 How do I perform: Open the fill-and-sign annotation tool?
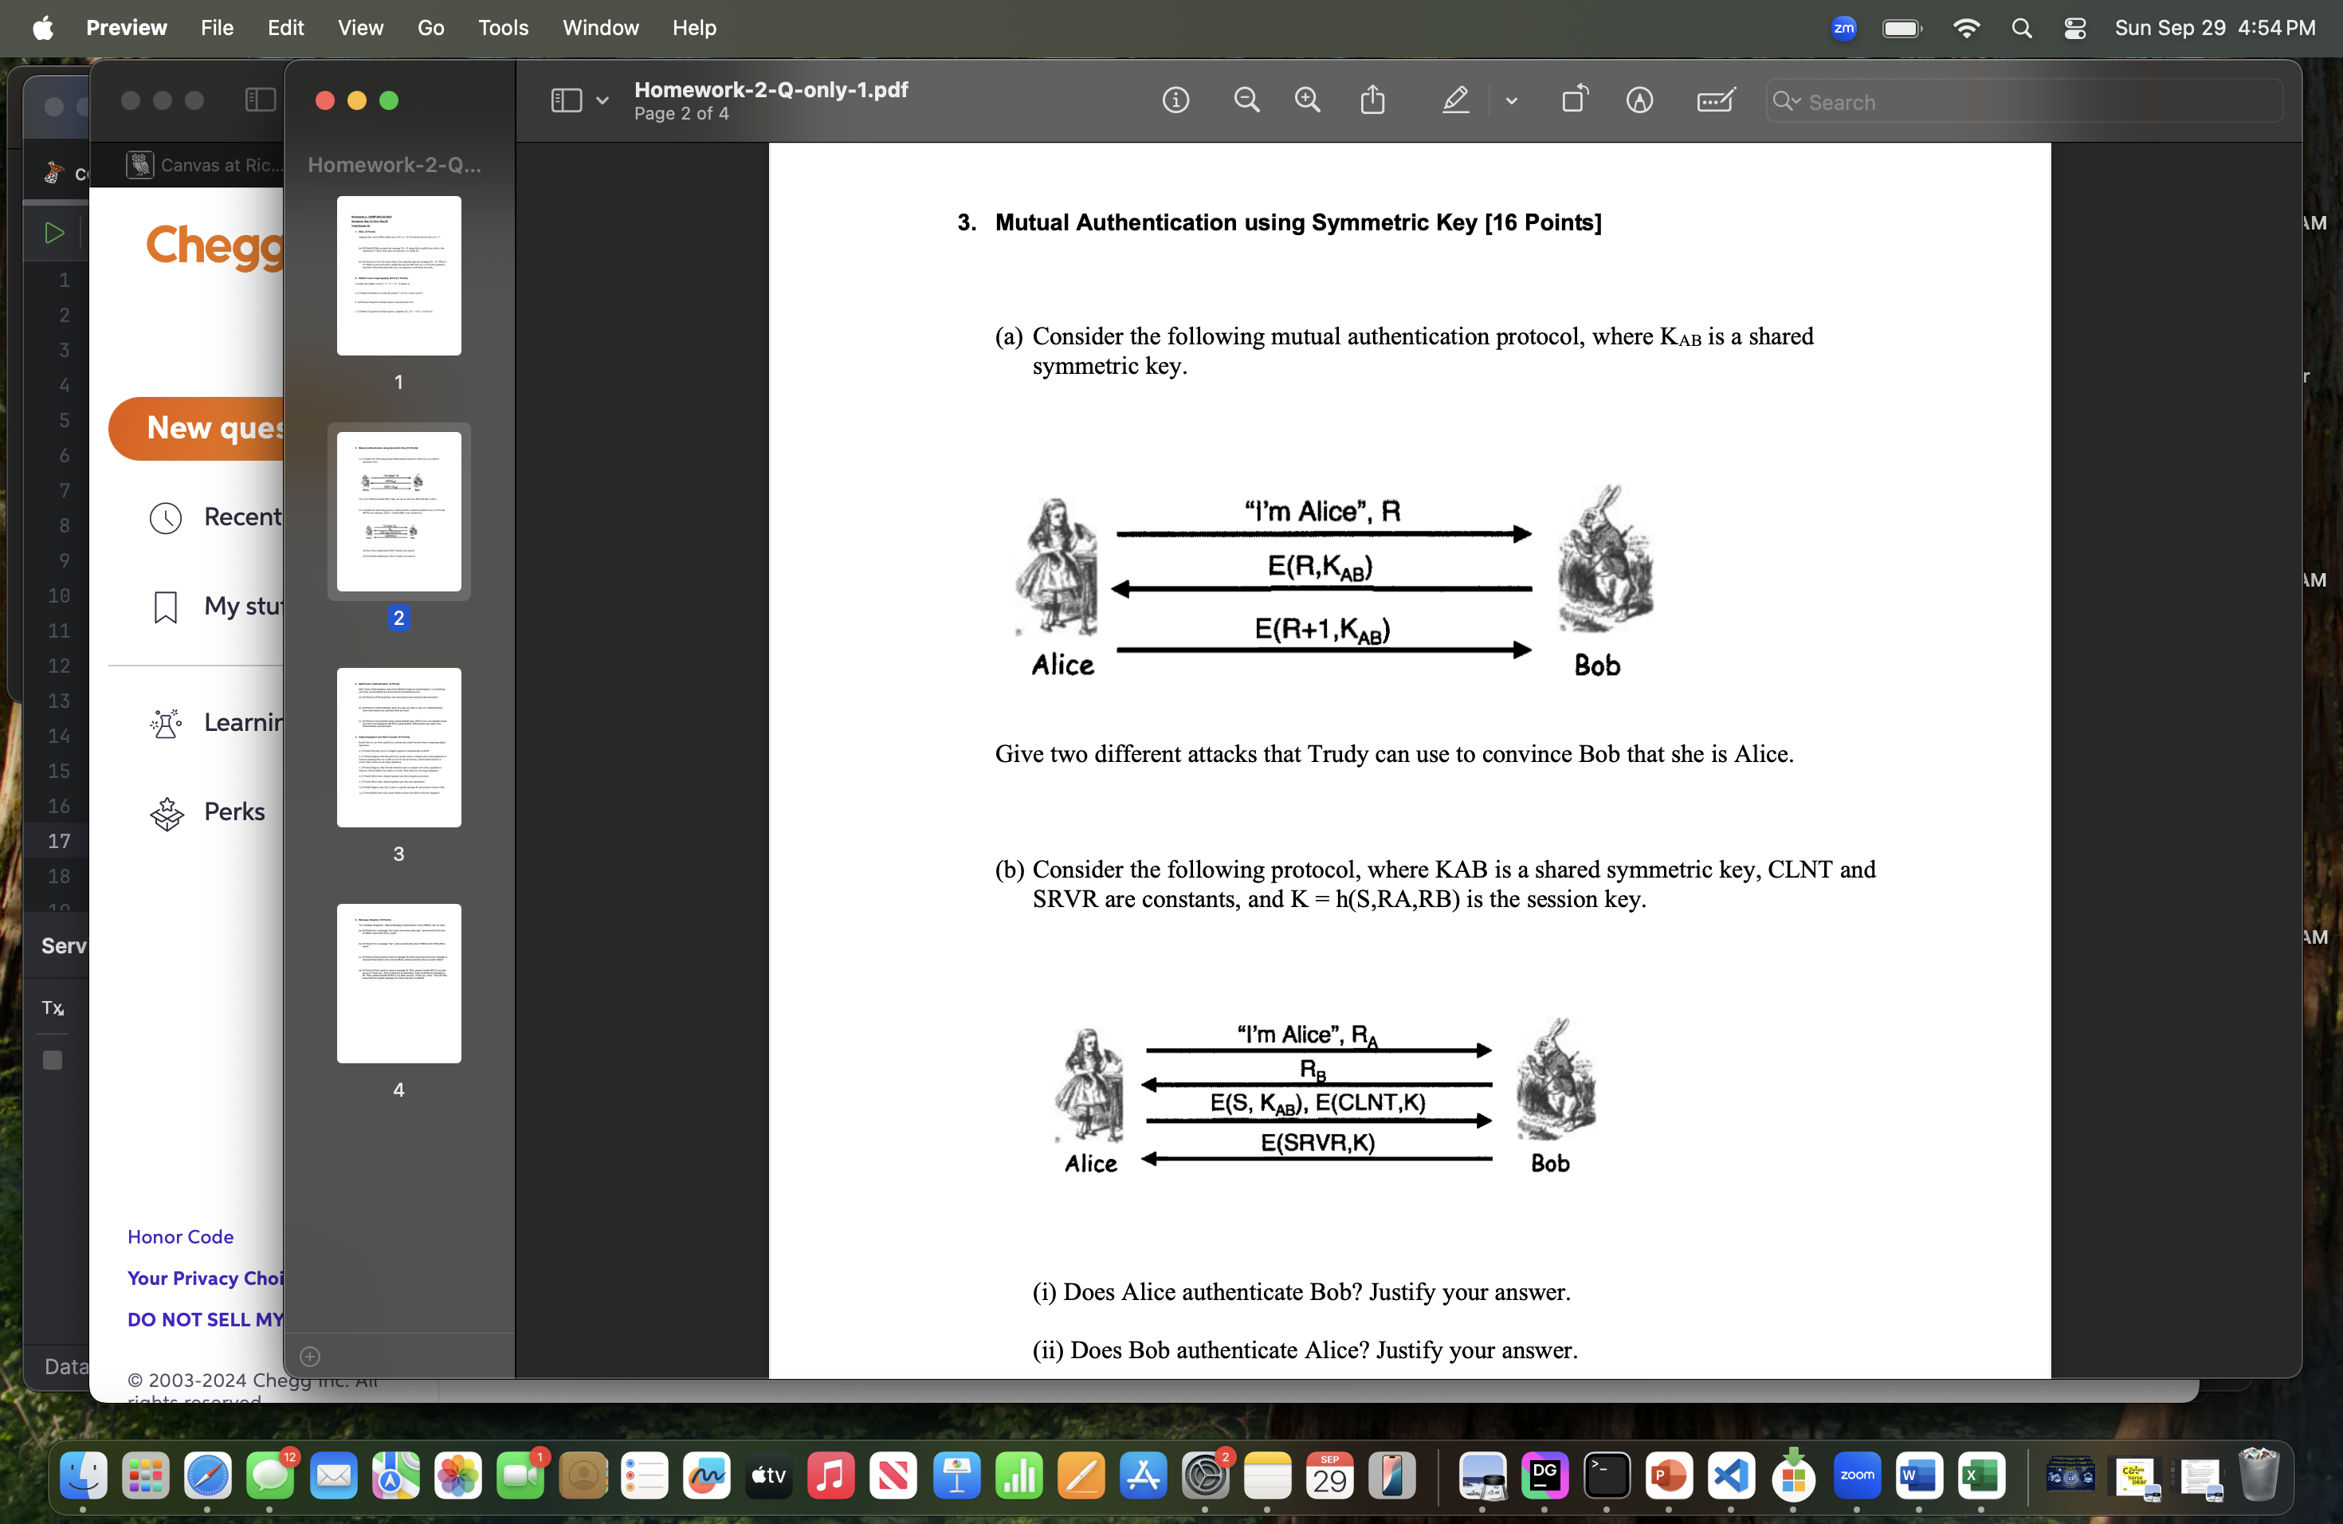click(1715, 100)
